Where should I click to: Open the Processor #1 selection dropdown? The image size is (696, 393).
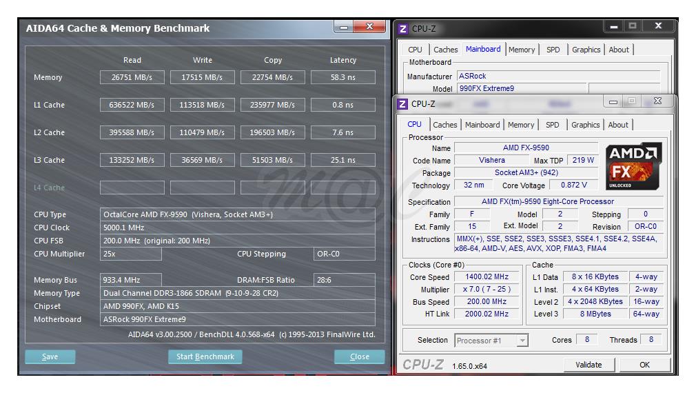coord(491,341)
